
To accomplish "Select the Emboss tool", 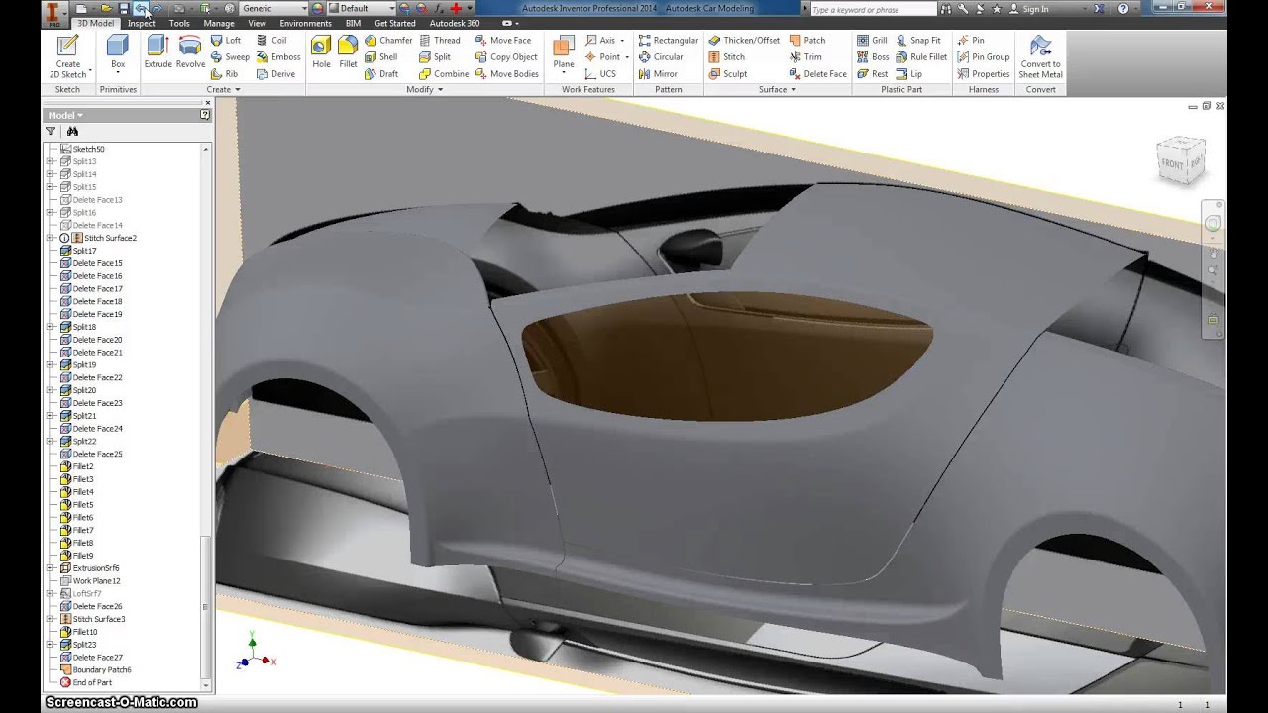I will point(278,57).
